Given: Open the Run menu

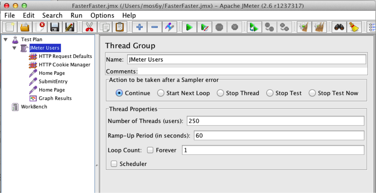Looking at the screenshot, I should 76,15.
